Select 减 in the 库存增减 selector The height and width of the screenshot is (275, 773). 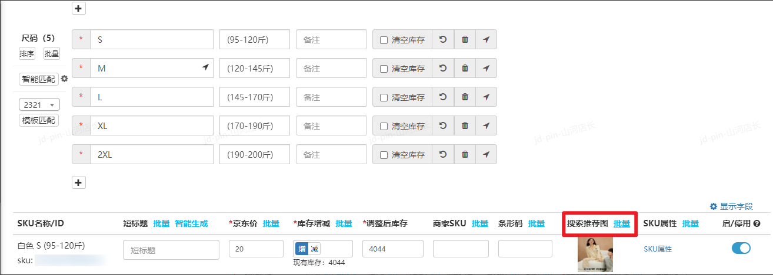(314, 249)
